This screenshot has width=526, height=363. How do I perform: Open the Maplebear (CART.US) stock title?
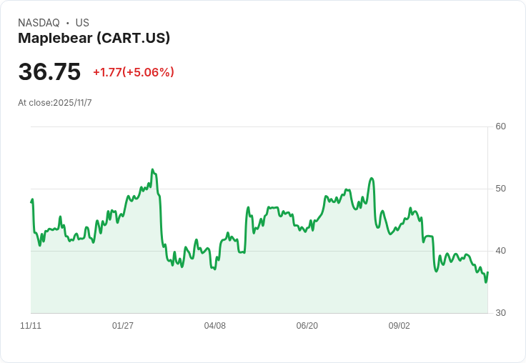pos(94,39)
